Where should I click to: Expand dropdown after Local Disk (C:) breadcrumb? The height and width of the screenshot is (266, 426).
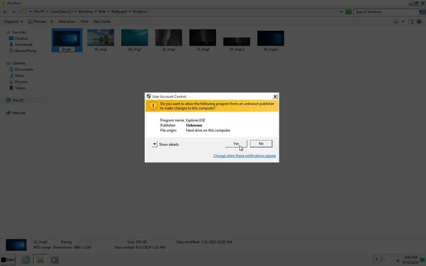pos(75,12)
